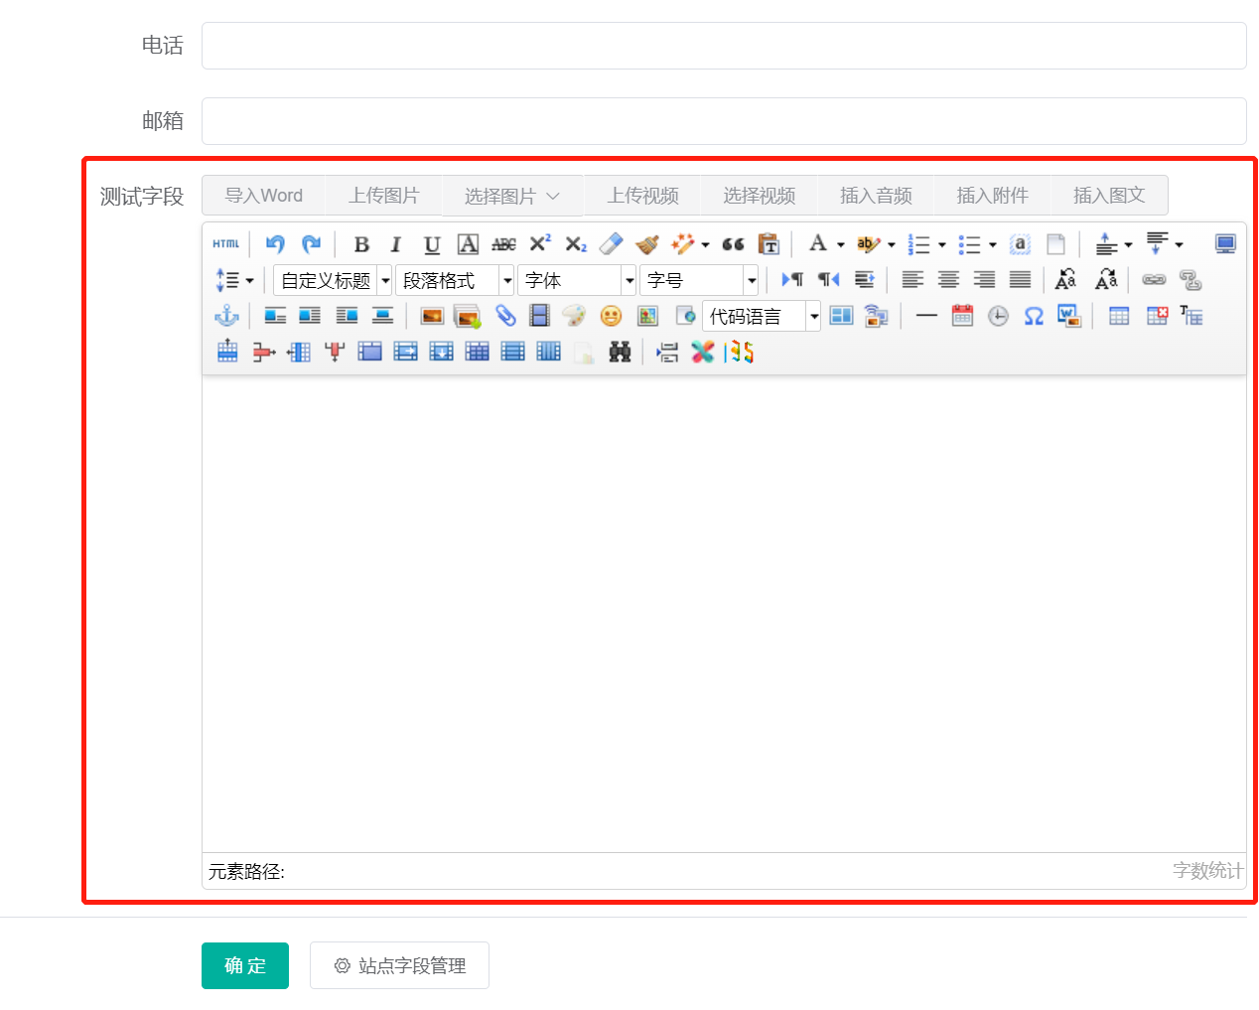The height and width of the screenshot is (1010, 1259).
Task: Click the blockquote quotation marks icon
Action: [733, 244]
